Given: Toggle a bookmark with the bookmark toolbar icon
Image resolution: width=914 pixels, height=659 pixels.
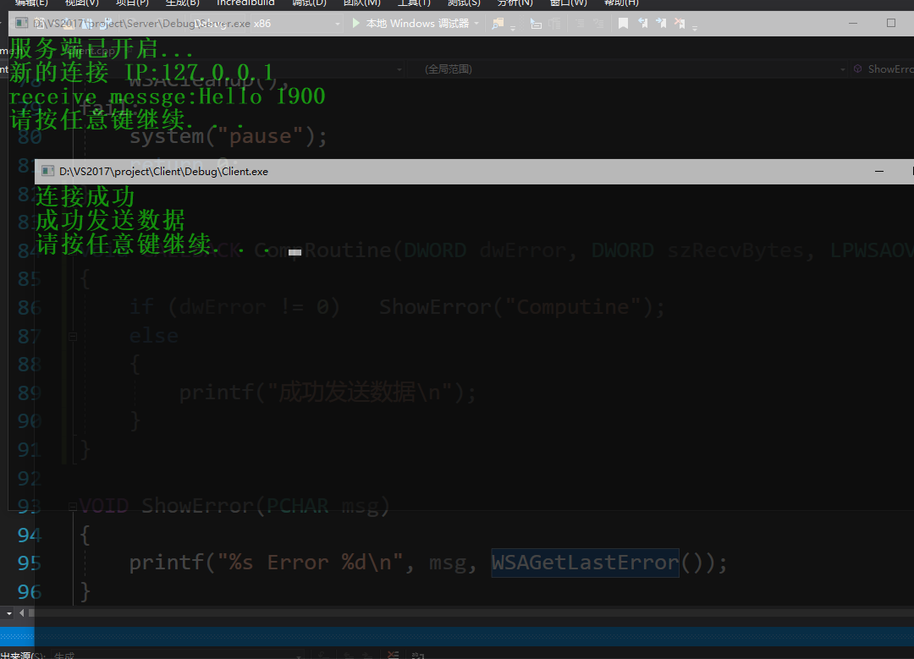Looking at the screenshot, I should coord(623,24).
